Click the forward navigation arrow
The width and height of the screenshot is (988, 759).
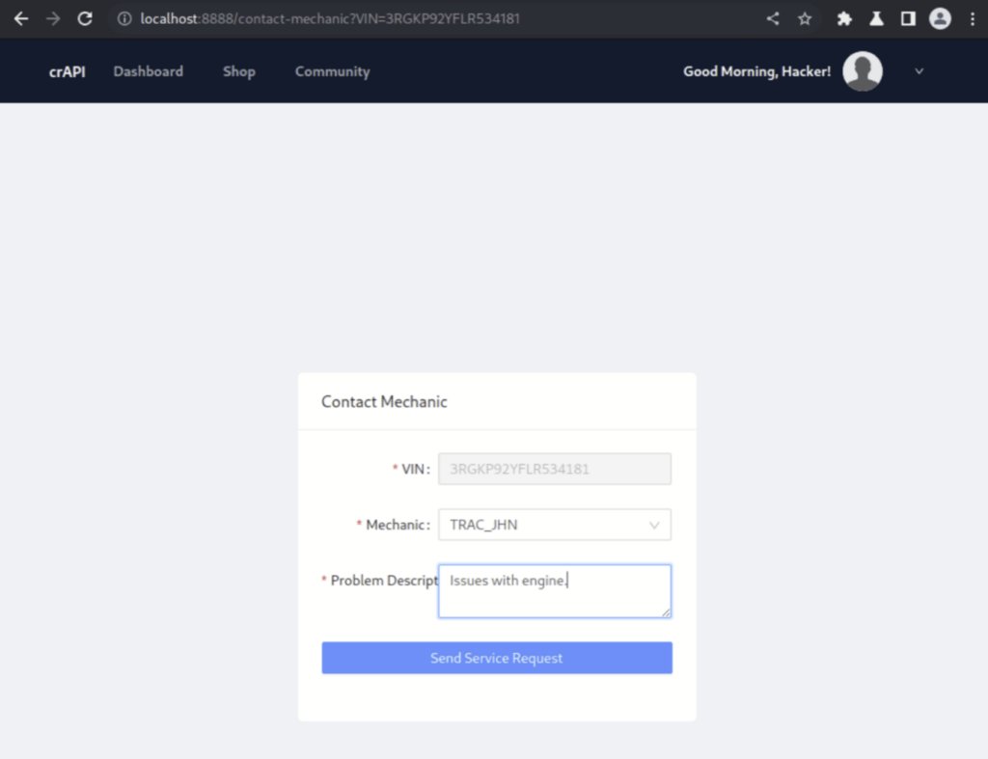(x=53, y=17)
